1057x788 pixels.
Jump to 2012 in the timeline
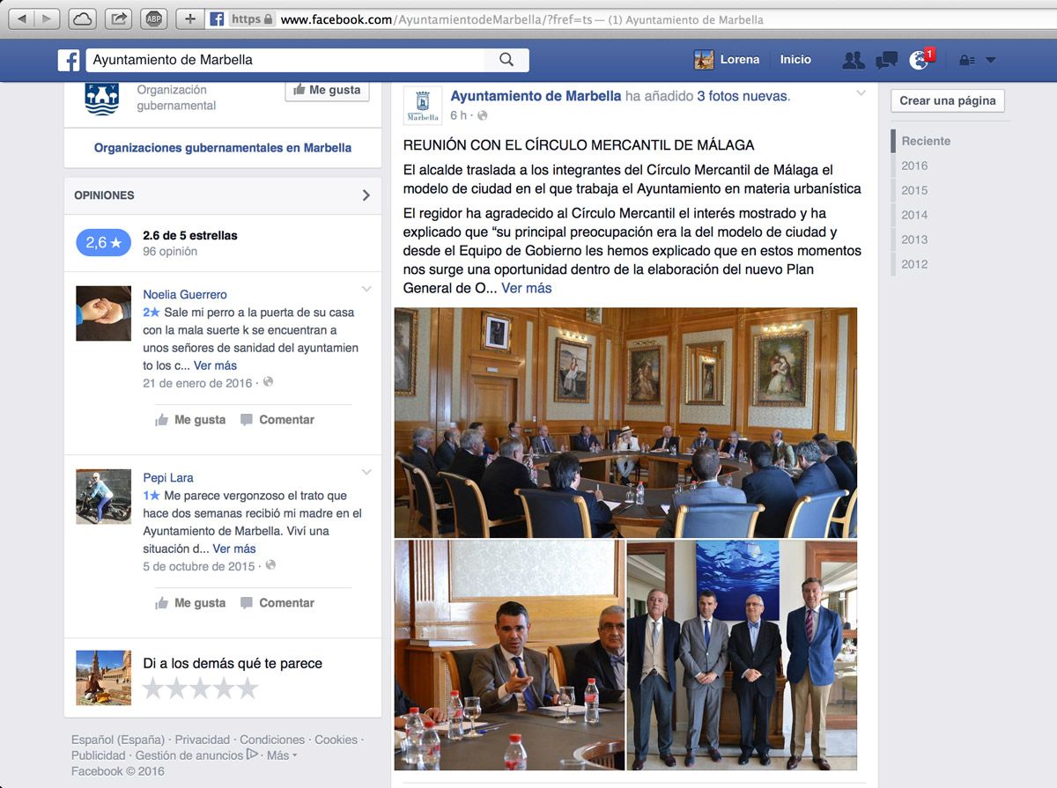tap(914, 264)
